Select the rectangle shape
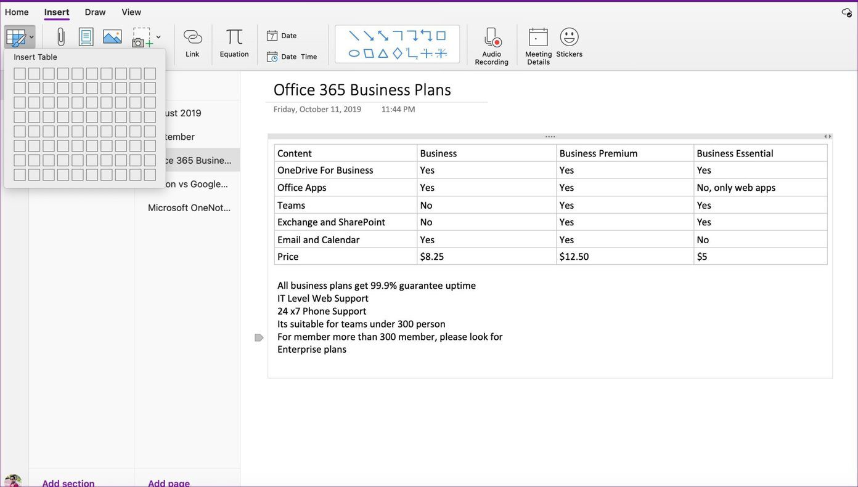The width and height of the screenshot is (858, 487). point(441,36)
